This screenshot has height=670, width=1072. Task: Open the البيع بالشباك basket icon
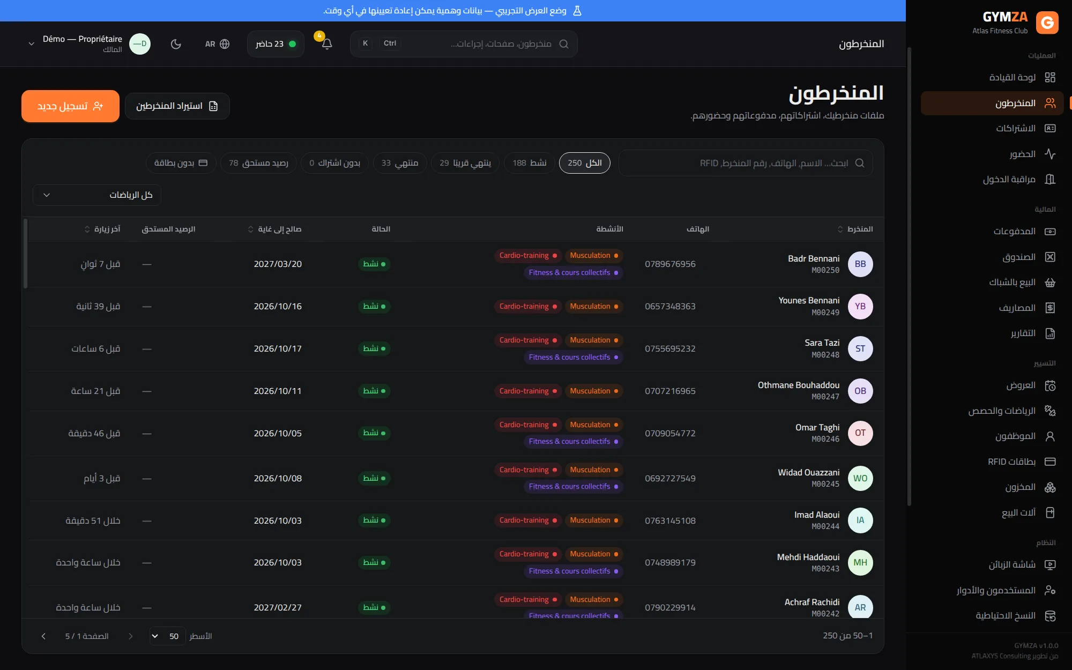pos(1050,282)
